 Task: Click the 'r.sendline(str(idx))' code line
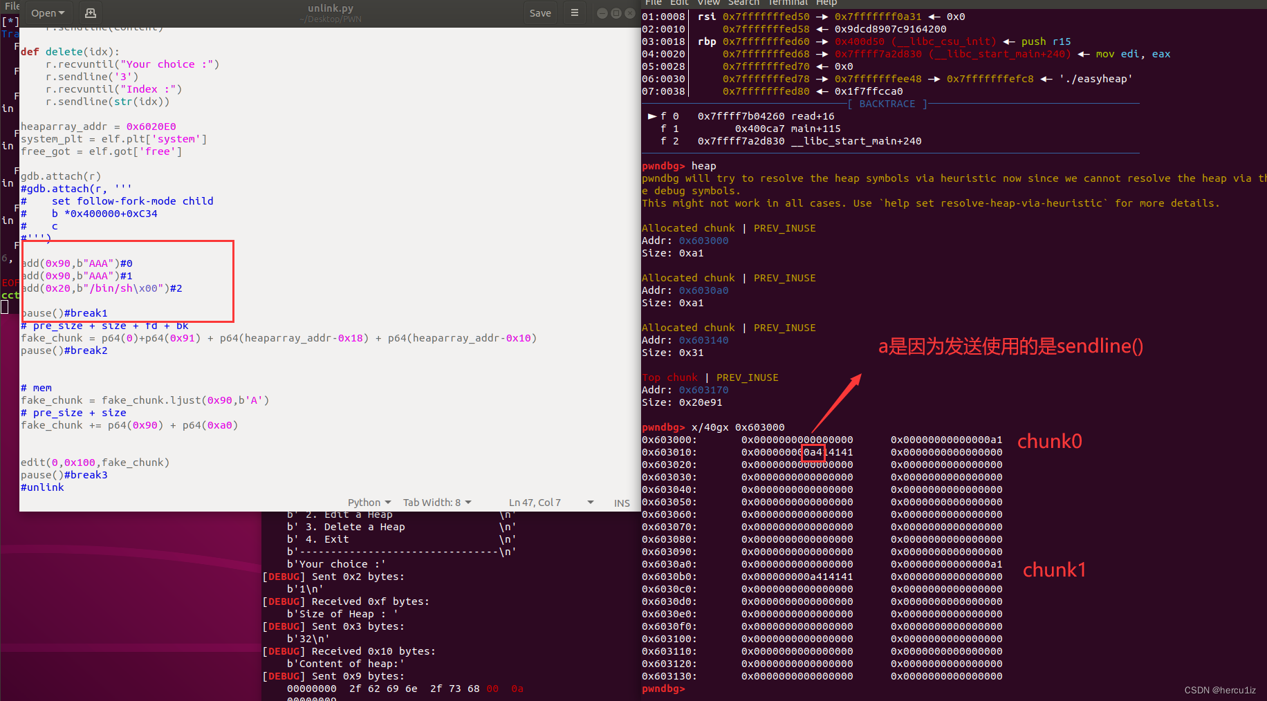tap(107, 102)
